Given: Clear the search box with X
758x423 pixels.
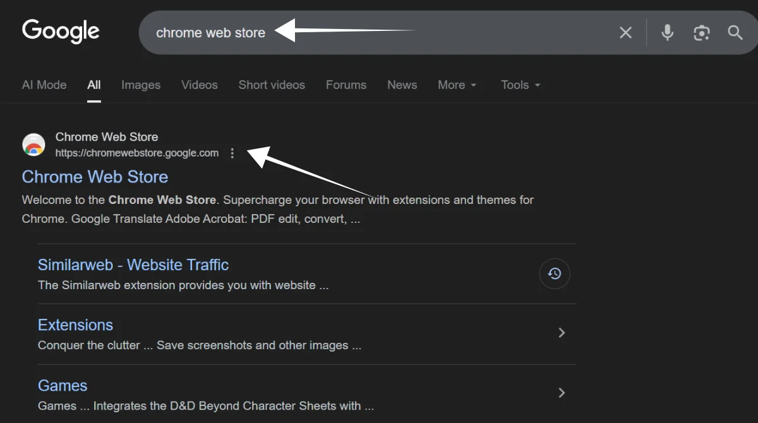Looking at the screenshot, I should point(625,33).
